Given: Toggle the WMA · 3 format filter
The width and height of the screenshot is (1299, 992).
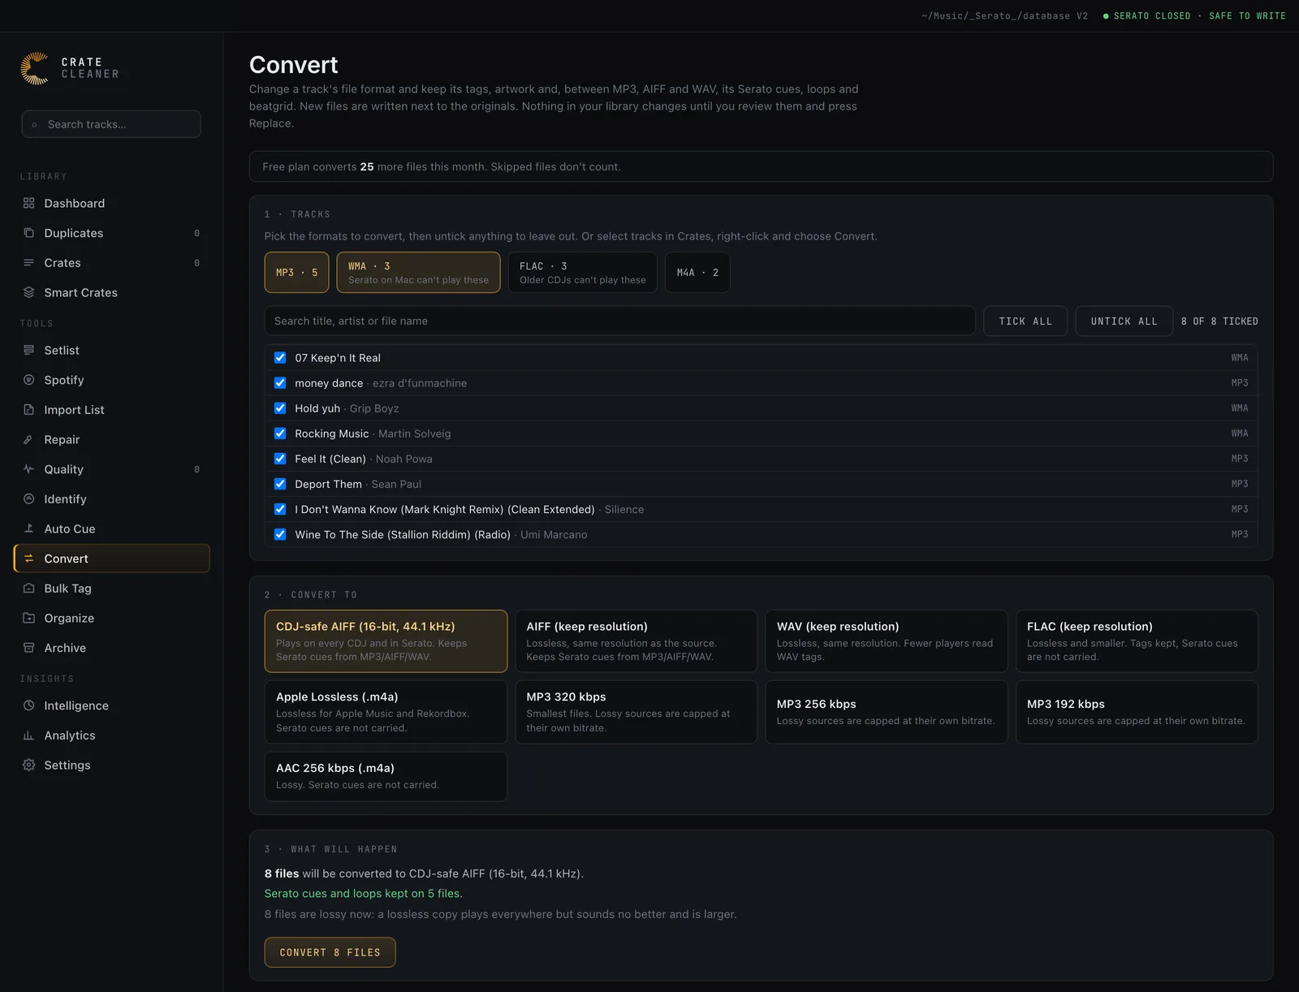Looking at the screenshot, I should click(418, 273).
